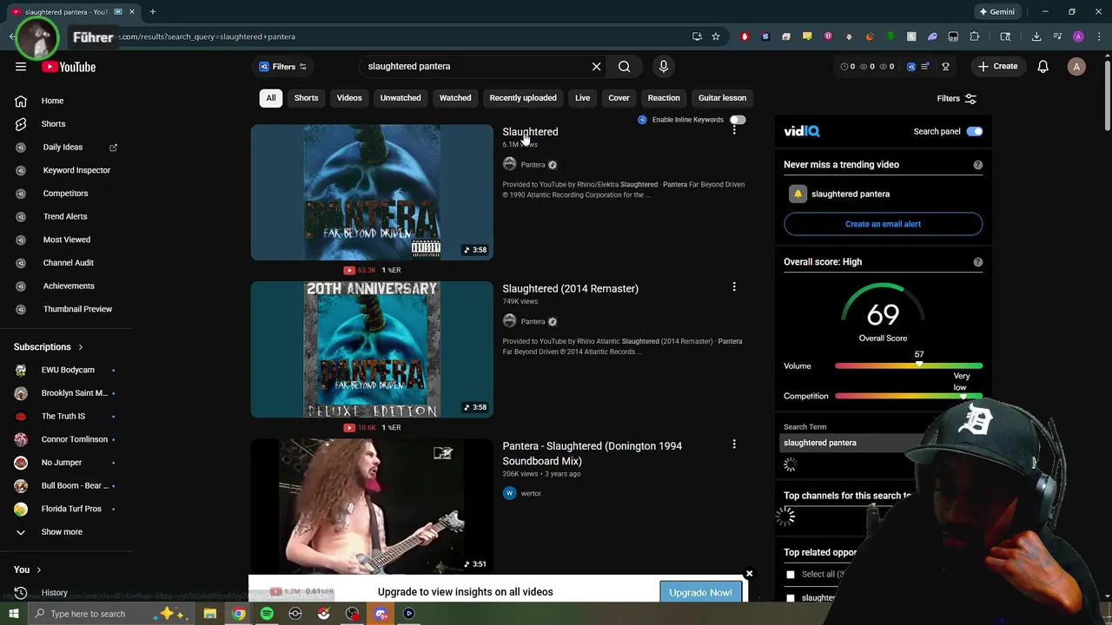Clear search text with the X icon
The image size is (1112, 625).
[596, 67]
